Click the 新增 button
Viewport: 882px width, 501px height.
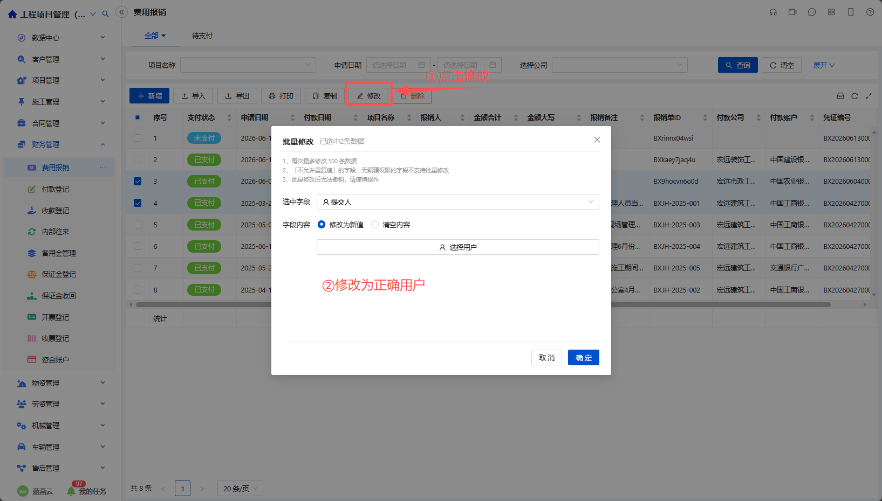(149, 96)
